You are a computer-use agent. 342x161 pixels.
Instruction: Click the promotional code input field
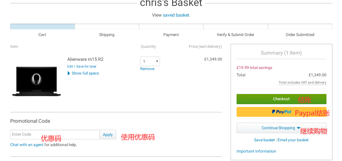coord(55,135)
